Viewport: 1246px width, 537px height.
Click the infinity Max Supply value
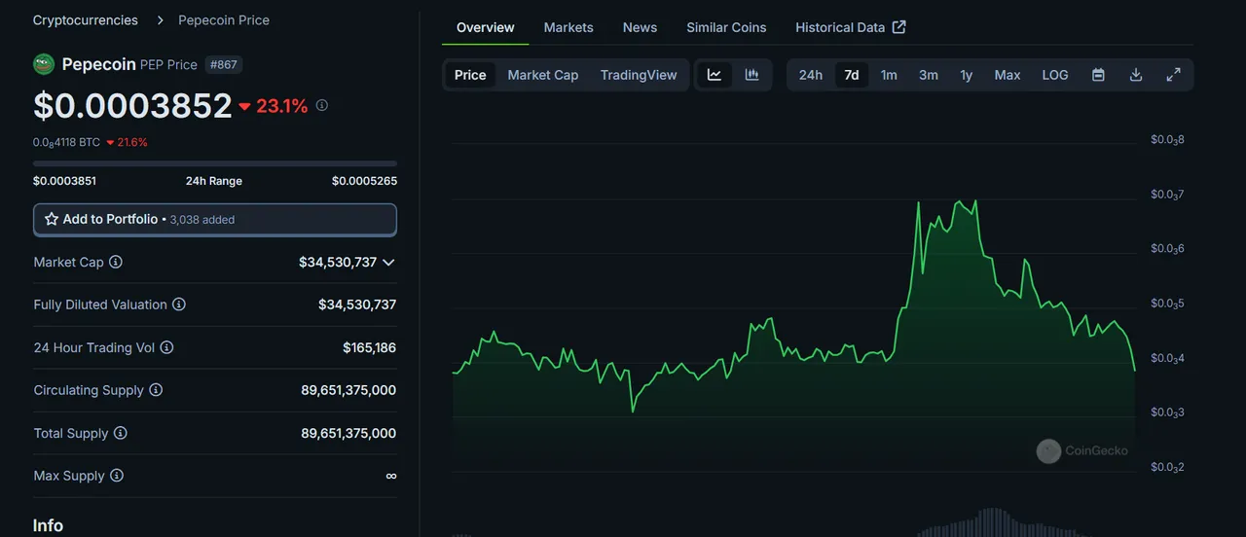point(390,476)
